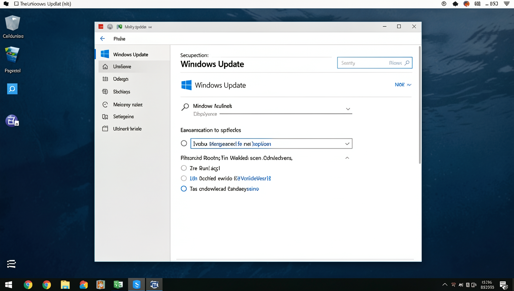
Task: Open File Explorer from the taskbar
Action: [x=65, y=285]
